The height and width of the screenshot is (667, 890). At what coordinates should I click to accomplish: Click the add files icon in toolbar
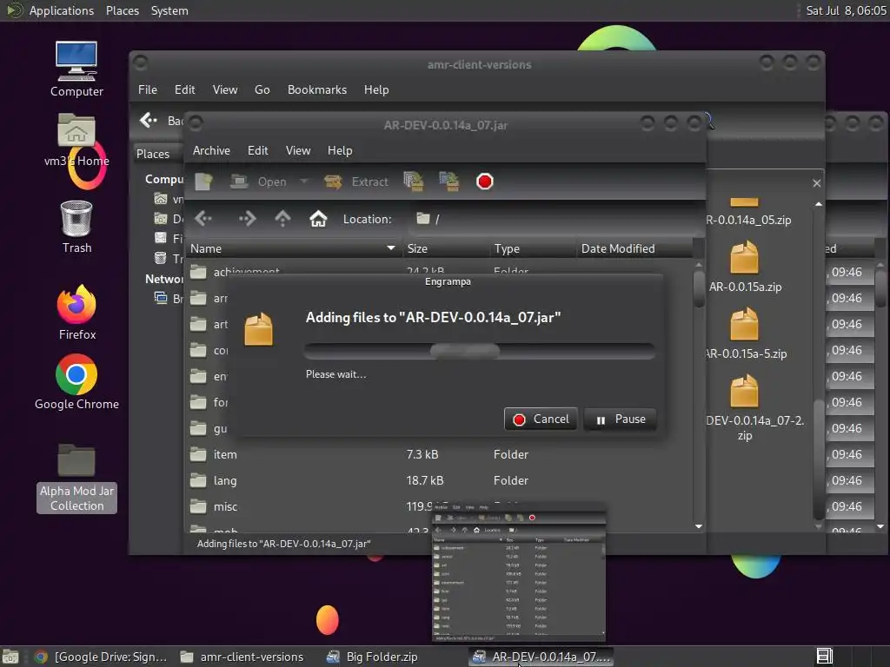coord(413,182)
